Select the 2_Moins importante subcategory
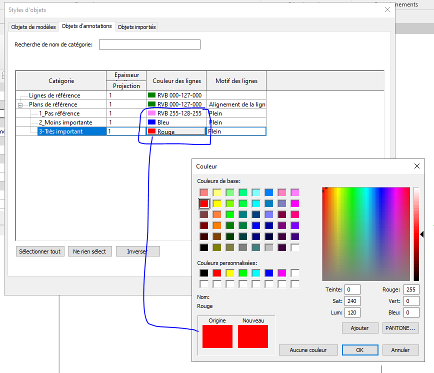This screenshot has height=373, width=434. [x=65, y=122]
